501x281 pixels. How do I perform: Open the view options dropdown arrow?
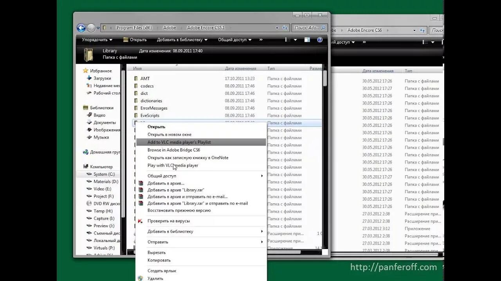(x=295, y=40)
